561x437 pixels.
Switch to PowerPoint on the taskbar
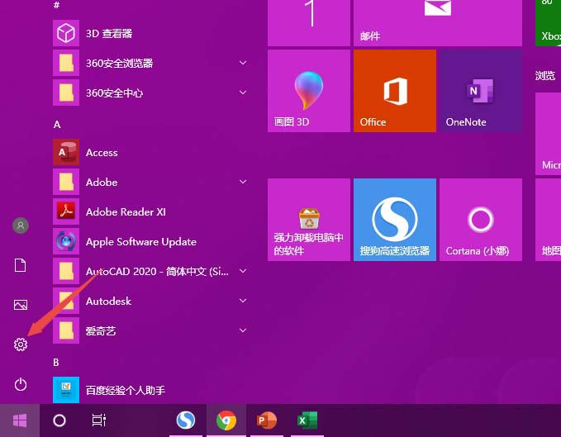coord(267,420)
